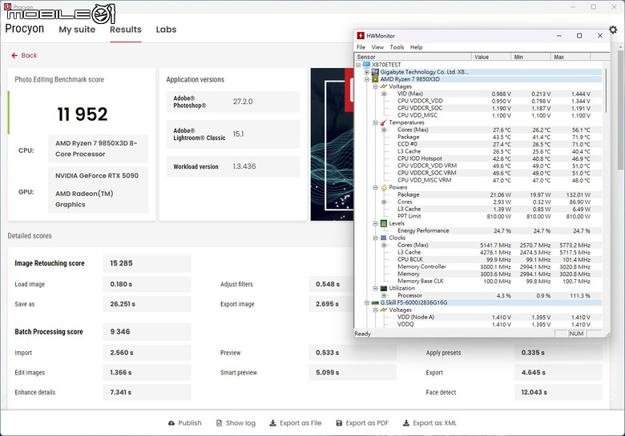Click the G.Skill memory module icon
The width and height of the screenshot is (625, 436).
pos(375,302)
